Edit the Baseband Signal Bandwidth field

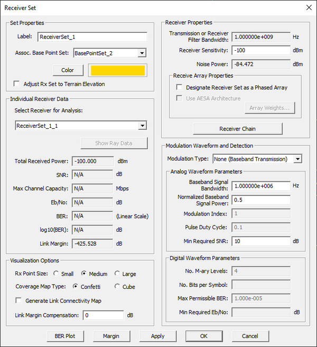point(261,186)
